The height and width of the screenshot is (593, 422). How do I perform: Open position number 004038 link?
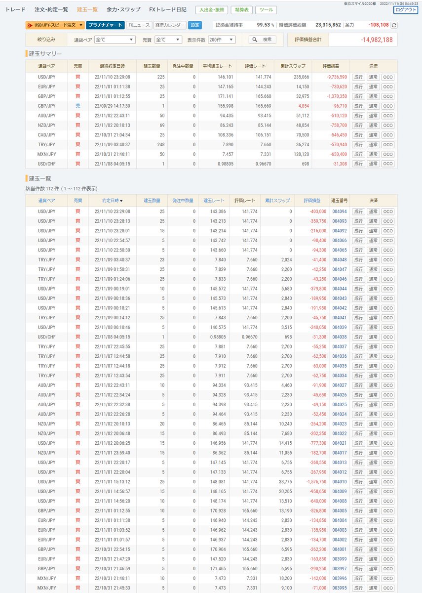(x=340, y=337)
